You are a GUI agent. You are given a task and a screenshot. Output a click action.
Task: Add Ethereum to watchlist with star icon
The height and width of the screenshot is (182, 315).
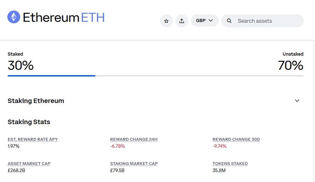coord(166,21)
